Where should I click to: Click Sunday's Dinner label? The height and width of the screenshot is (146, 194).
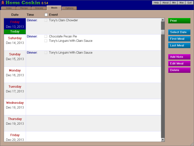[x=32, y=53]
